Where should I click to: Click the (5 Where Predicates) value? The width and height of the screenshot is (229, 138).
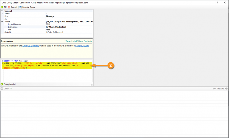56,27
